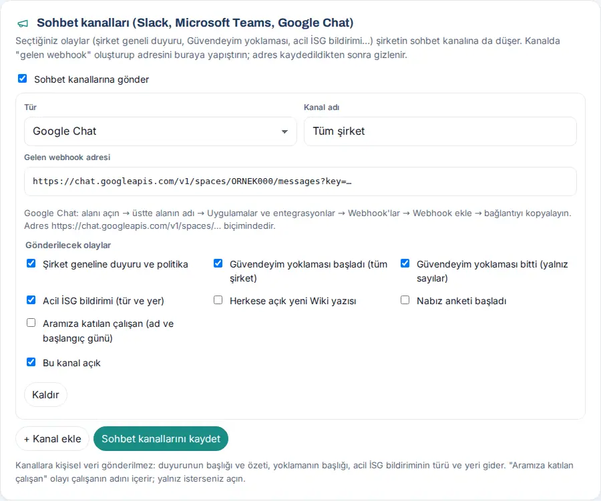Viewport: 601px width, 501px height.
Task: Click the Kanal adı field with 'Tüm şirket'
Action: pos(440,131)
